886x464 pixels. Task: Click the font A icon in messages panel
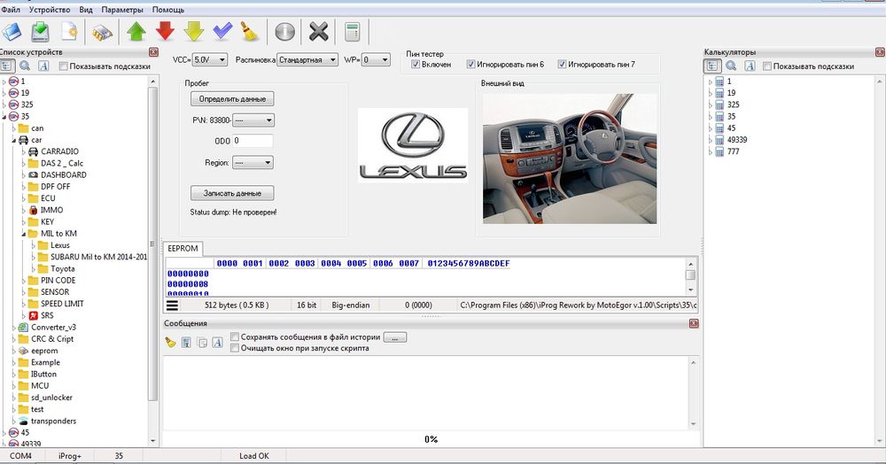pyautogui.click(x=217, y=342)
